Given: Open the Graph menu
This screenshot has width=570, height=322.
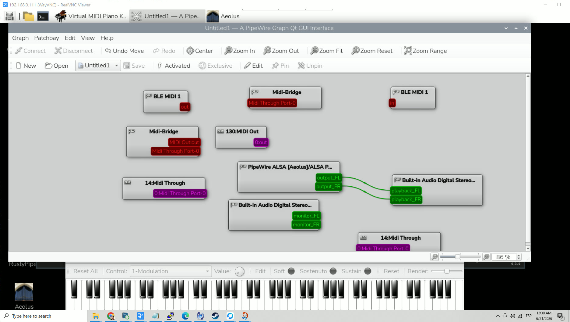Looking at the screenshot, I should [x=20, y=38].
